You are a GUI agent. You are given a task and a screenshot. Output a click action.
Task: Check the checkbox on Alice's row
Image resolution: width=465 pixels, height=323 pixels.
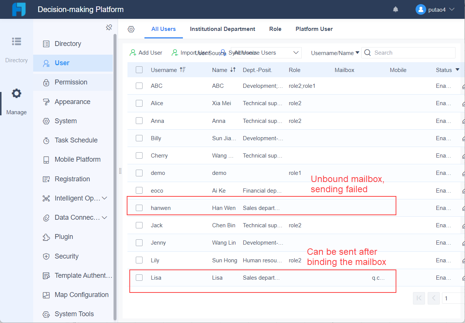pyautogui.click(x=139, y=103)
